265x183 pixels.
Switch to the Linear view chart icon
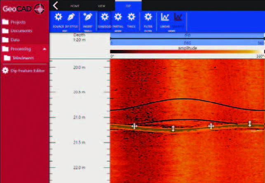(x=165, y=17)
